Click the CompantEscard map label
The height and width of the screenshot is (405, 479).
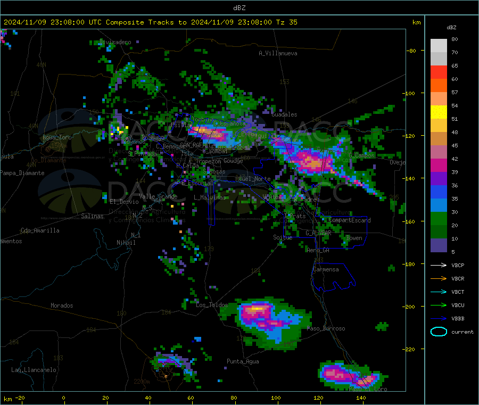(350, 220)
